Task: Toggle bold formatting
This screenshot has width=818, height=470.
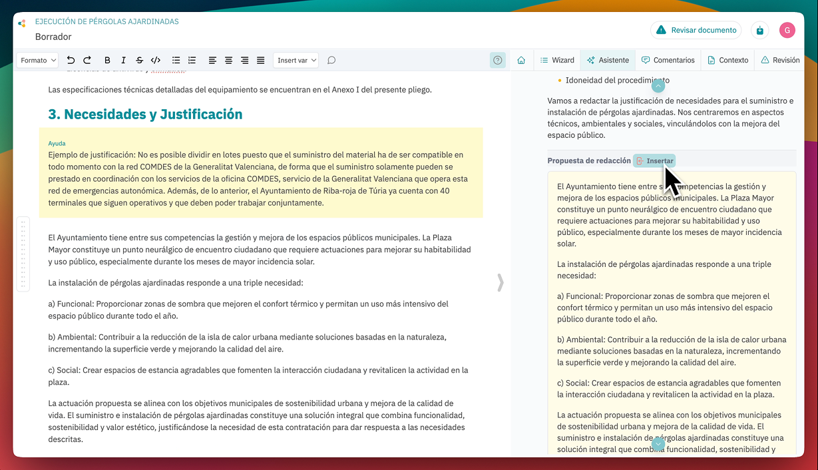Action: tap(107, 60)
